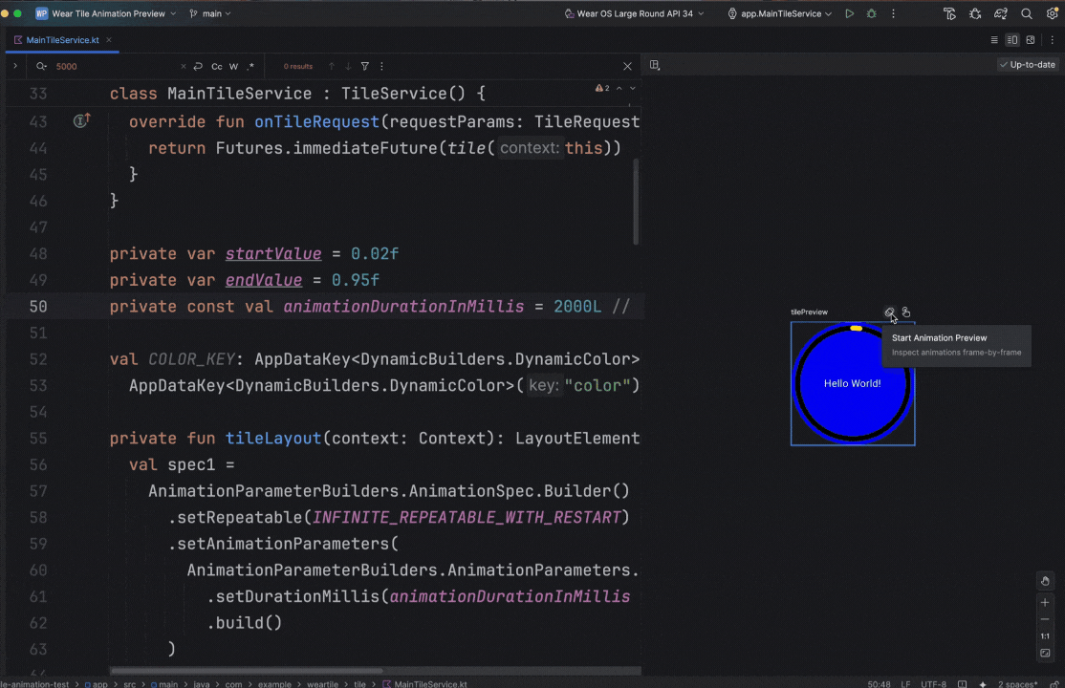Enable pan hand tool in preview
1065x688 pixels.
pos(1045,581)
